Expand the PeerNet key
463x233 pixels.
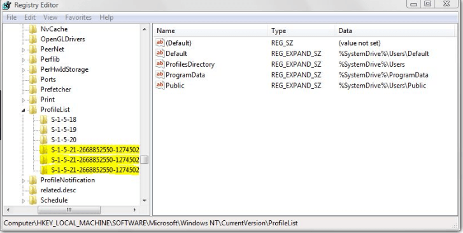[24, 50]
